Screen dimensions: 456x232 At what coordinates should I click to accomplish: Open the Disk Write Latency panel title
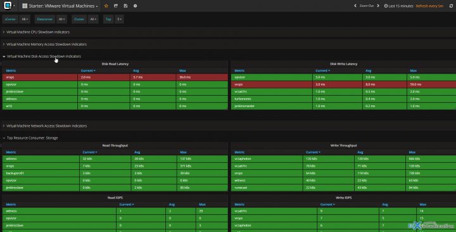coord(344,64)
